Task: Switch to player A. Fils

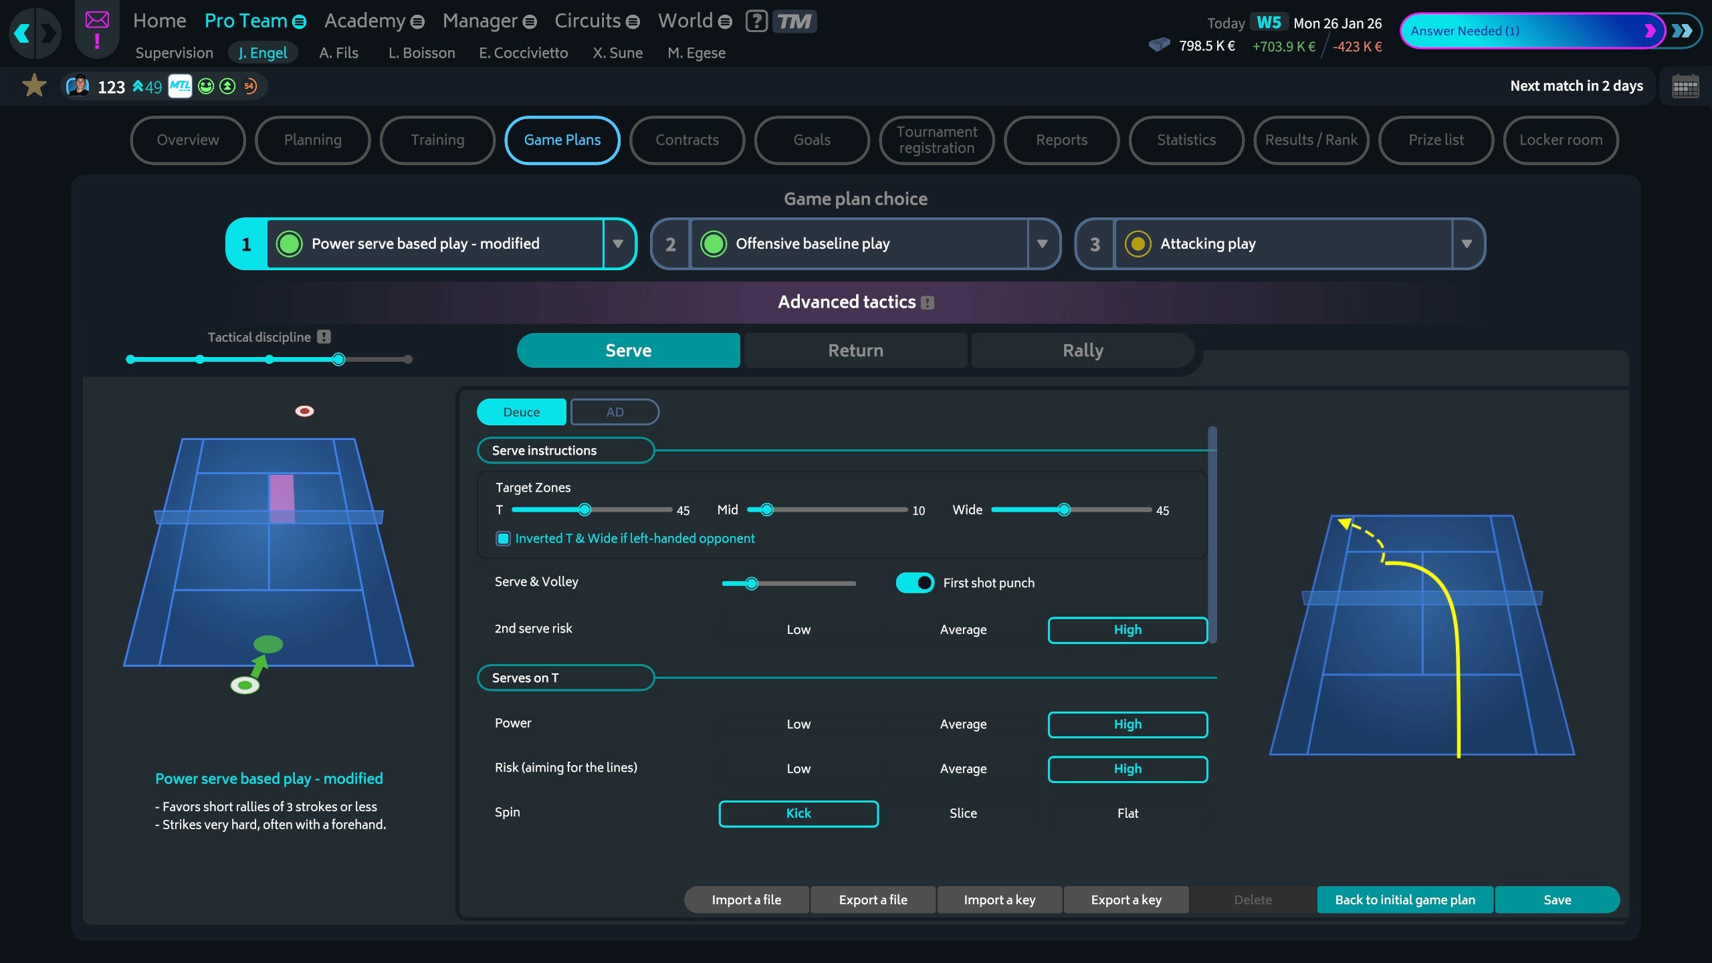Action: (x=338, y=53)
